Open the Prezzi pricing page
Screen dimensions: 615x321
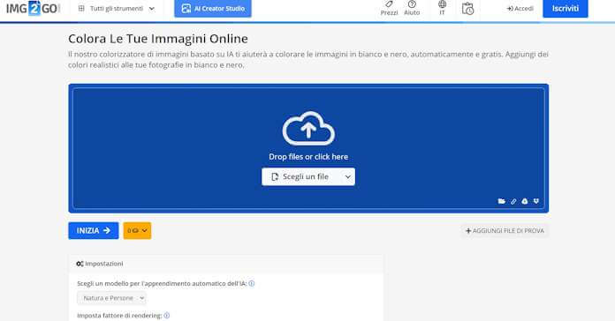pyautogui.click(x=389, y=8)
